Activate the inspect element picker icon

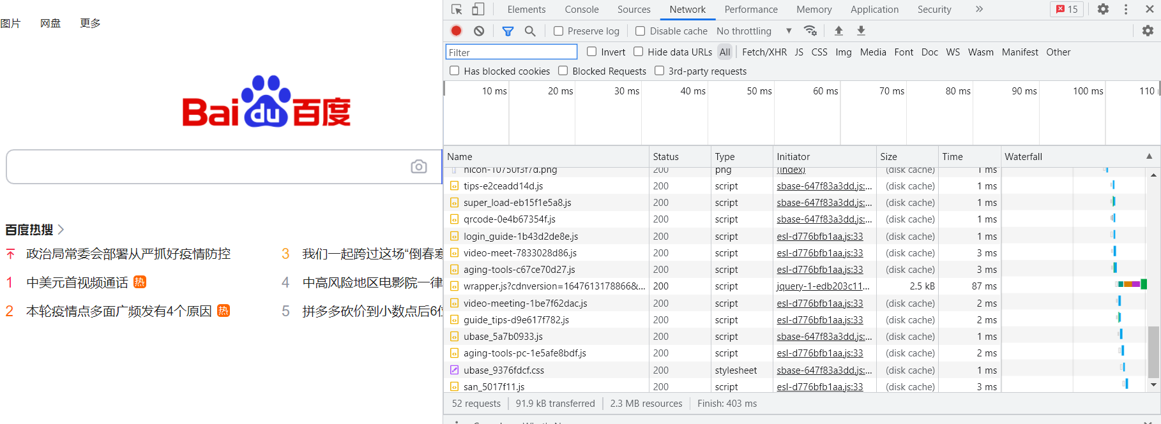pos(457,10)
